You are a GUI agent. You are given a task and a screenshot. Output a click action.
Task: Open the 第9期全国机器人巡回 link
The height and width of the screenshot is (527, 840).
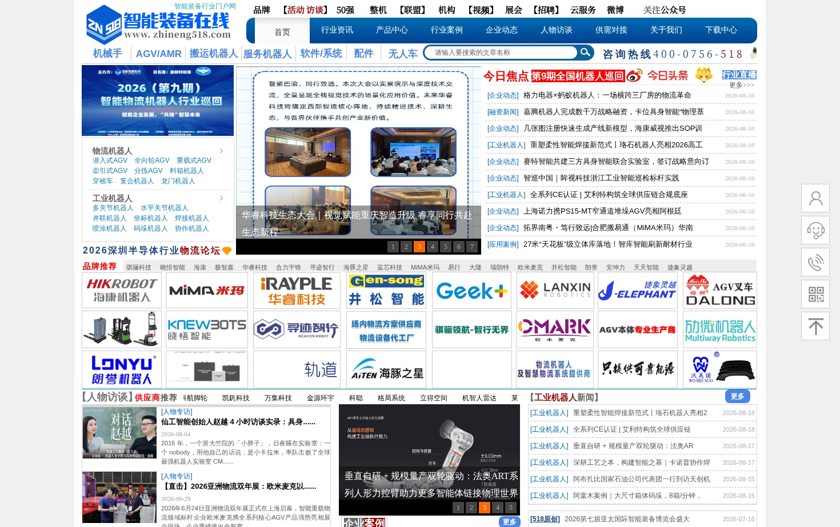point(577,76)
